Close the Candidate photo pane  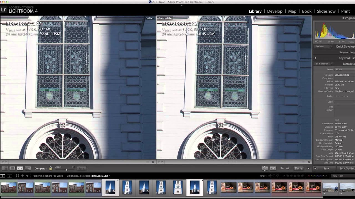tap(309, 162)
